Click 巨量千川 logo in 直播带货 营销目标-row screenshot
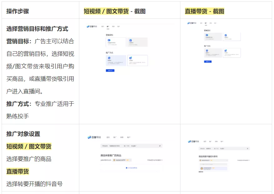 tap(192, 23)
